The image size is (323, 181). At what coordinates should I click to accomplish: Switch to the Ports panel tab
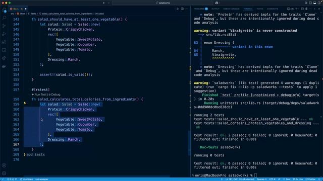tap(260, 9)
